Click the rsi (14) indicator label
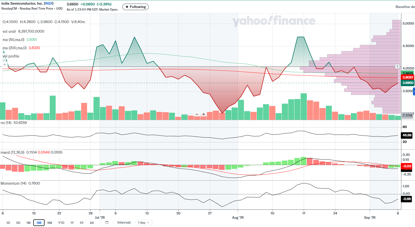Screen dimensions: 415x227 [x=6, y=123]
